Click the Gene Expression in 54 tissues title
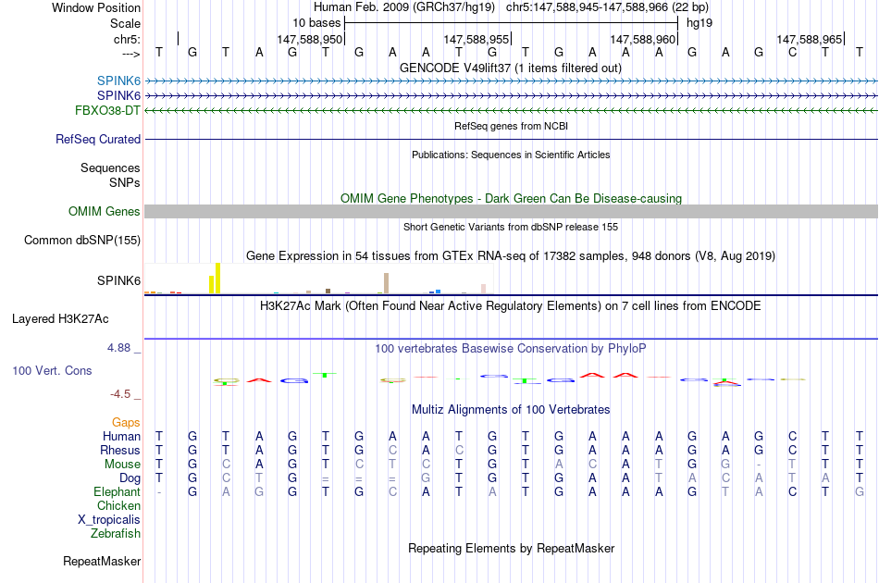Viewport: 879px width, 583px height. (x=511, y=256)
